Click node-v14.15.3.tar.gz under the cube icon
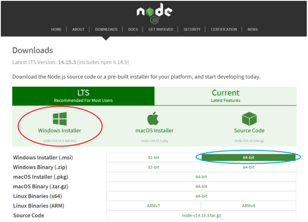The width and height of the screenshot is (308, 222). coord(249,140)
